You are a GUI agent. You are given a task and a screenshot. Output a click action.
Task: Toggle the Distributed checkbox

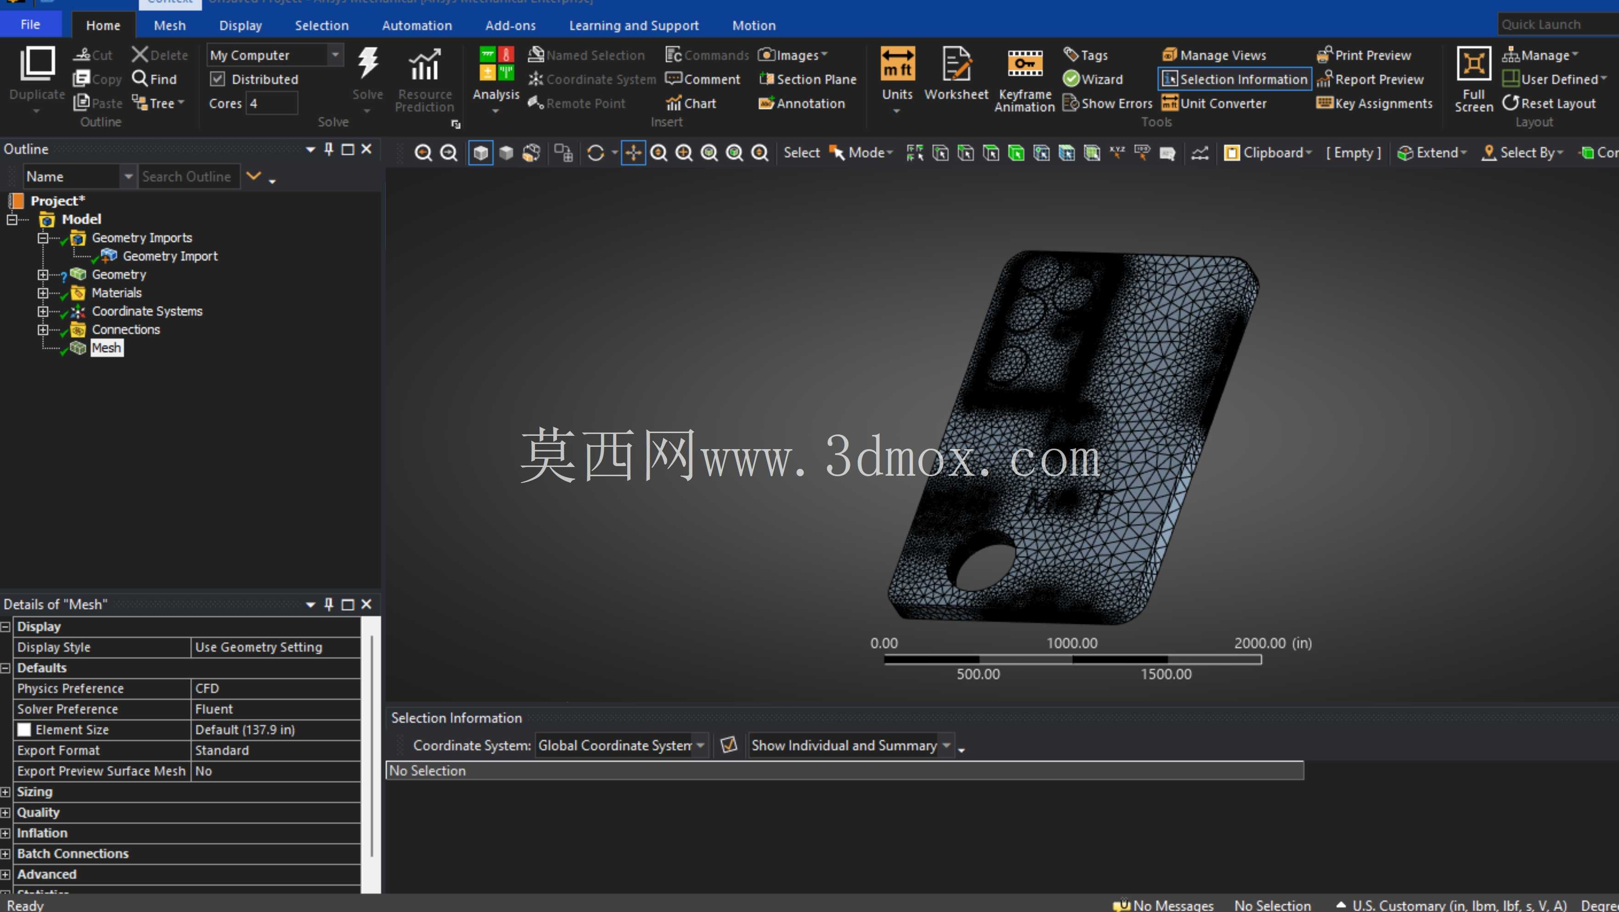tap(218, 79)
